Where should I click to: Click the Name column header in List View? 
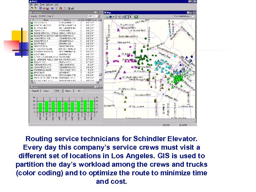(x=46, y=20)
